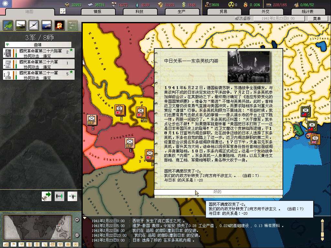
Task: Click the 3军 / 8师 selection header
Action: coord(39,37)
